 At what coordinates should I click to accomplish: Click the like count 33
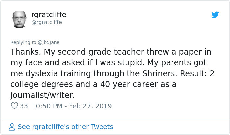point(24,106)
